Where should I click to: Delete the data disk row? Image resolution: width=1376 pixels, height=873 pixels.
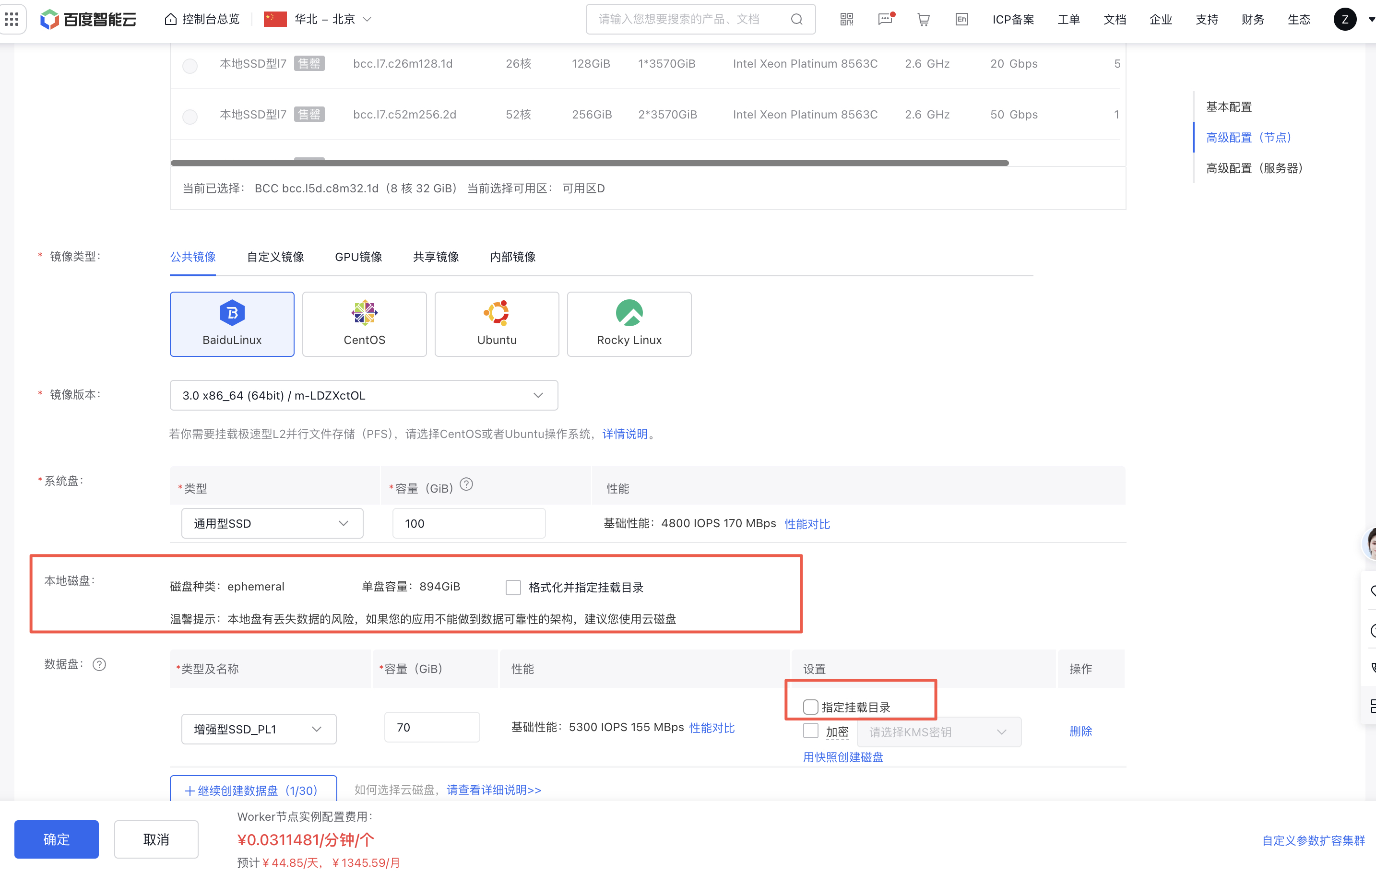click(1080, 731)
